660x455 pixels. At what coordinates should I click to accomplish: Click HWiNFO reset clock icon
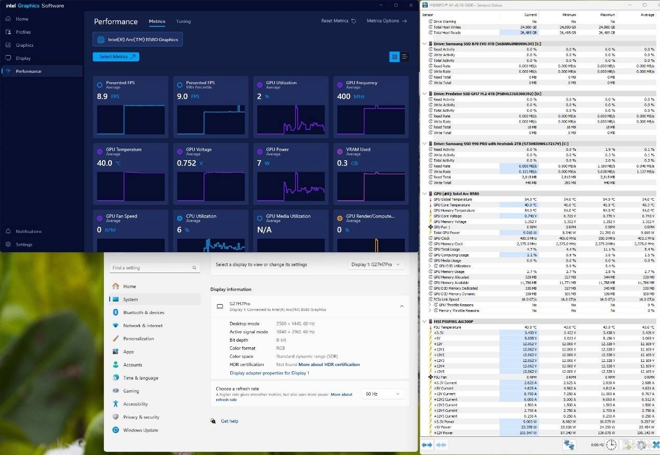click(611, 445)
